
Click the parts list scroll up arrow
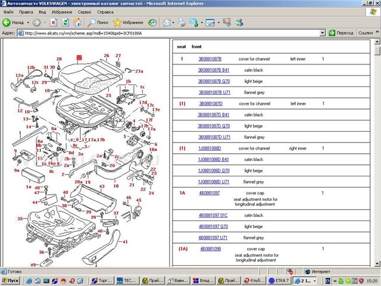click(377, 42)
